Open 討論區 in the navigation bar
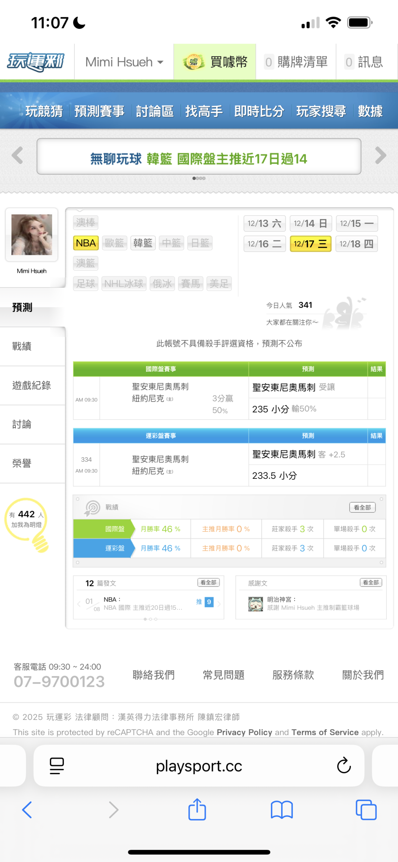The width and height of the screenshot is (398, 862). pos(155,111)
